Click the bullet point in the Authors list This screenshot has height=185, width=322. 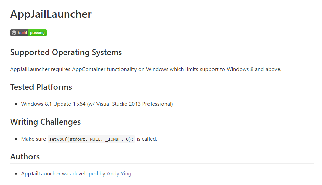[16, 174]
